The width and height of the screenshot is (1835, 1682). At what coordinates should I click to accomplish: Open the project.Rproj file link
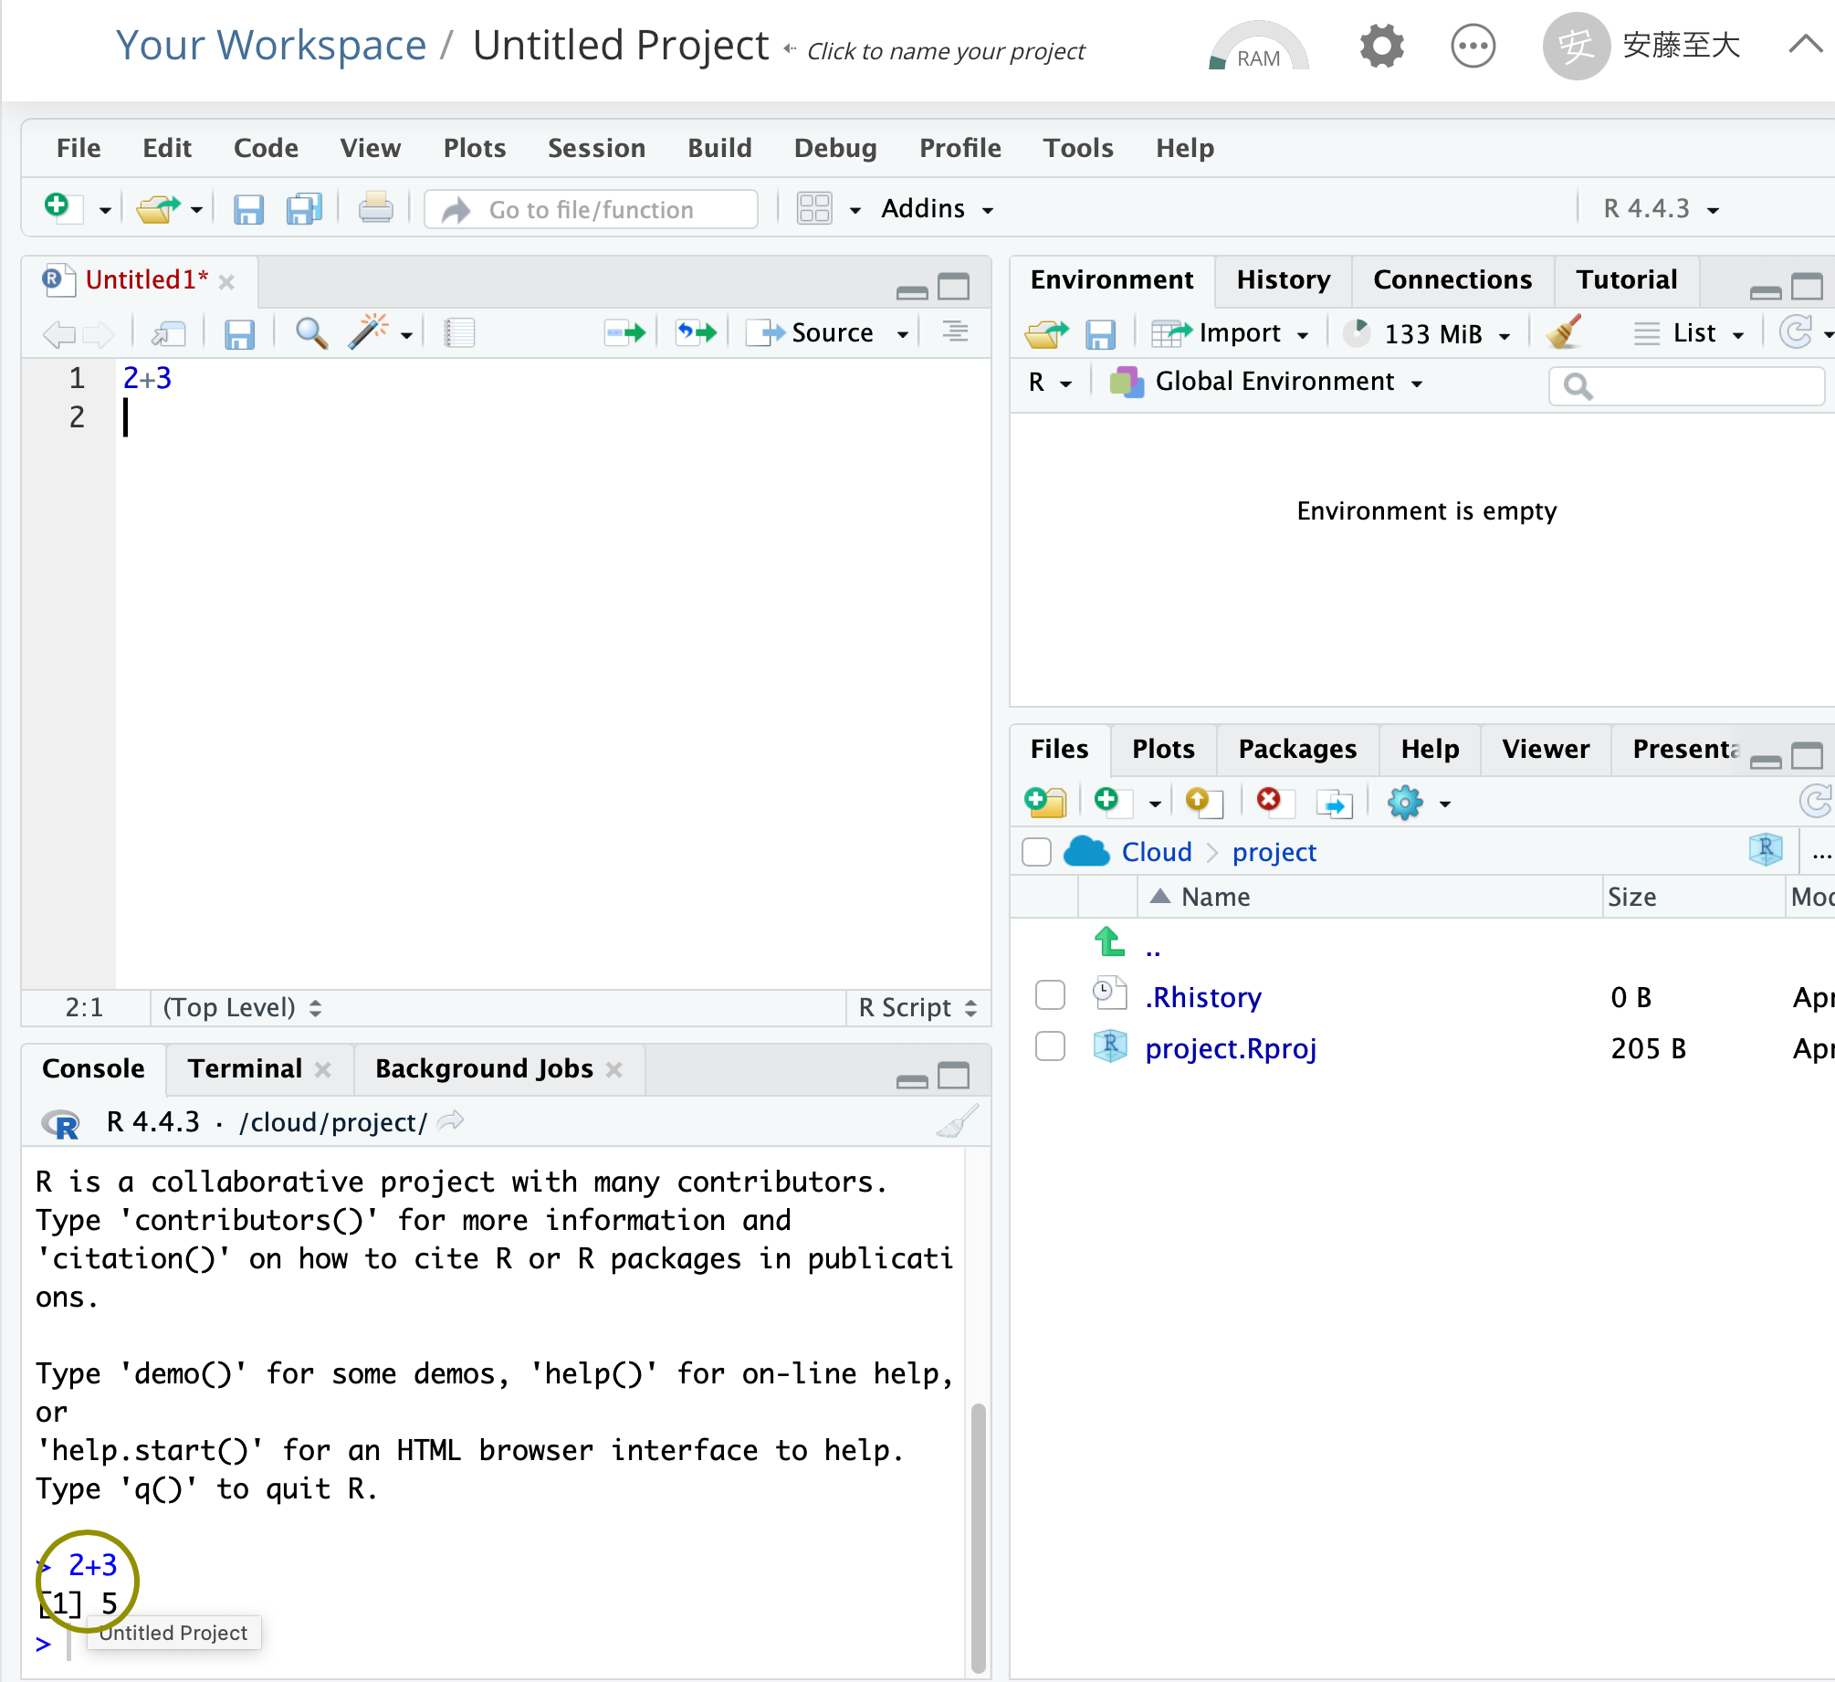pos(1230,1048)
